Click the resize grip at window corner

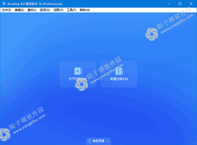[x=195, y=143]
